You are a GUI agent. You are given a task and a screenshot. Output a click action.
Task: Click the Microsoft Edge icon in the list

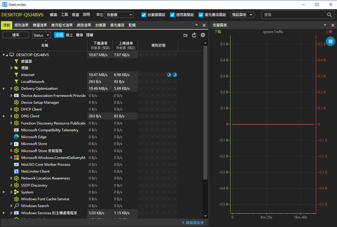(x=16, y=137)
